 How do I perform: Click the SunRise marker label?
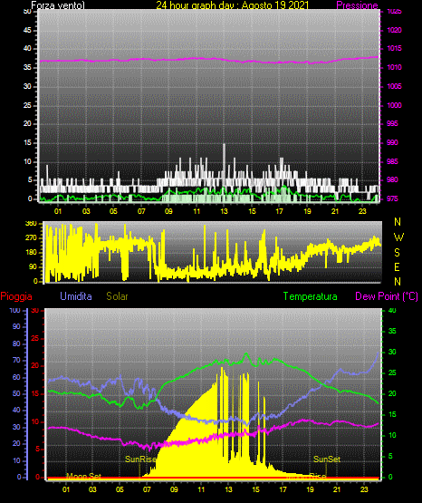point(140,459)
